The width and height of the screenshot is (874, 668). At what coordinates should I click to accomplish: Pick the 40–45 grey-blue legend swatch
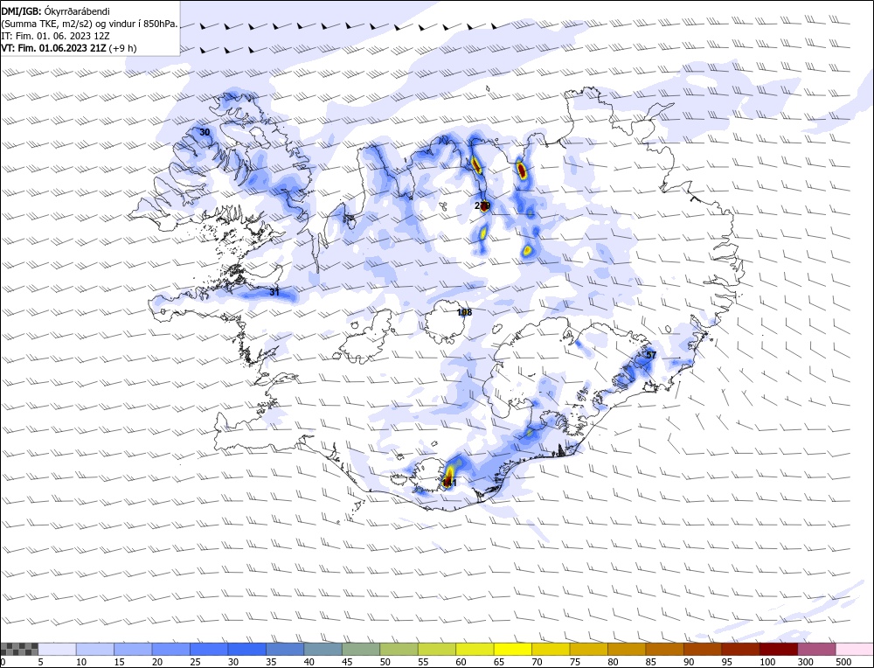[323, 649]
